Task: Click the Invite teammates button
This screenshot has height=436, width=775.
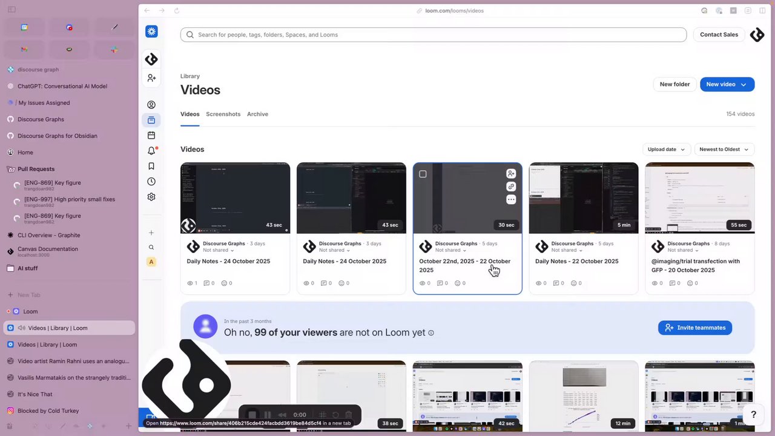Action: 695,328
